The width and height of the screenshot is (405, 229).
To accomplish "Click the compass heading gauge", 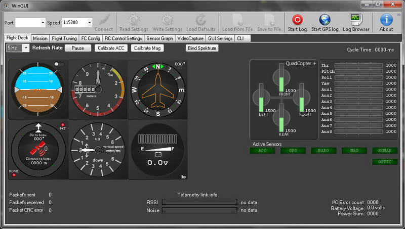I will (x=158, y=89).
